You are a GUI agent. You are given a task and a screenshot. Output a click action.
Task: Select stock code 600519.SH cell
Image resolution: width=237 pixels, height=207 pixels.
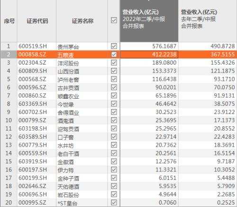pyautogui.click(x=36, y=46)
